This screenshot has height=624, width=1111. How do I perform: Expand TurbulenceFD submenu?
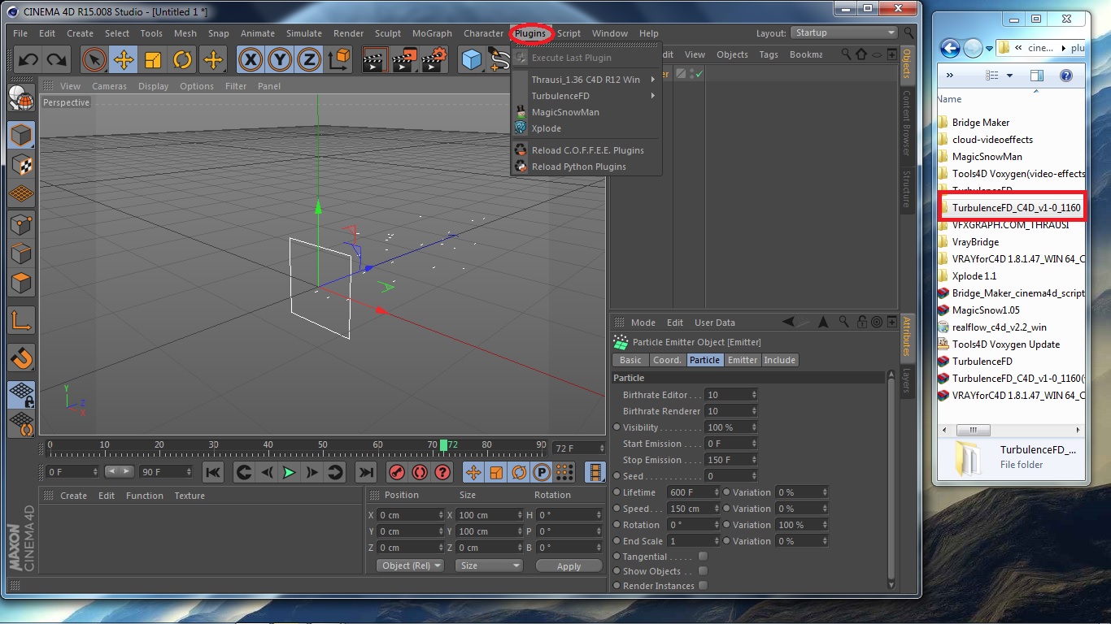586,96
